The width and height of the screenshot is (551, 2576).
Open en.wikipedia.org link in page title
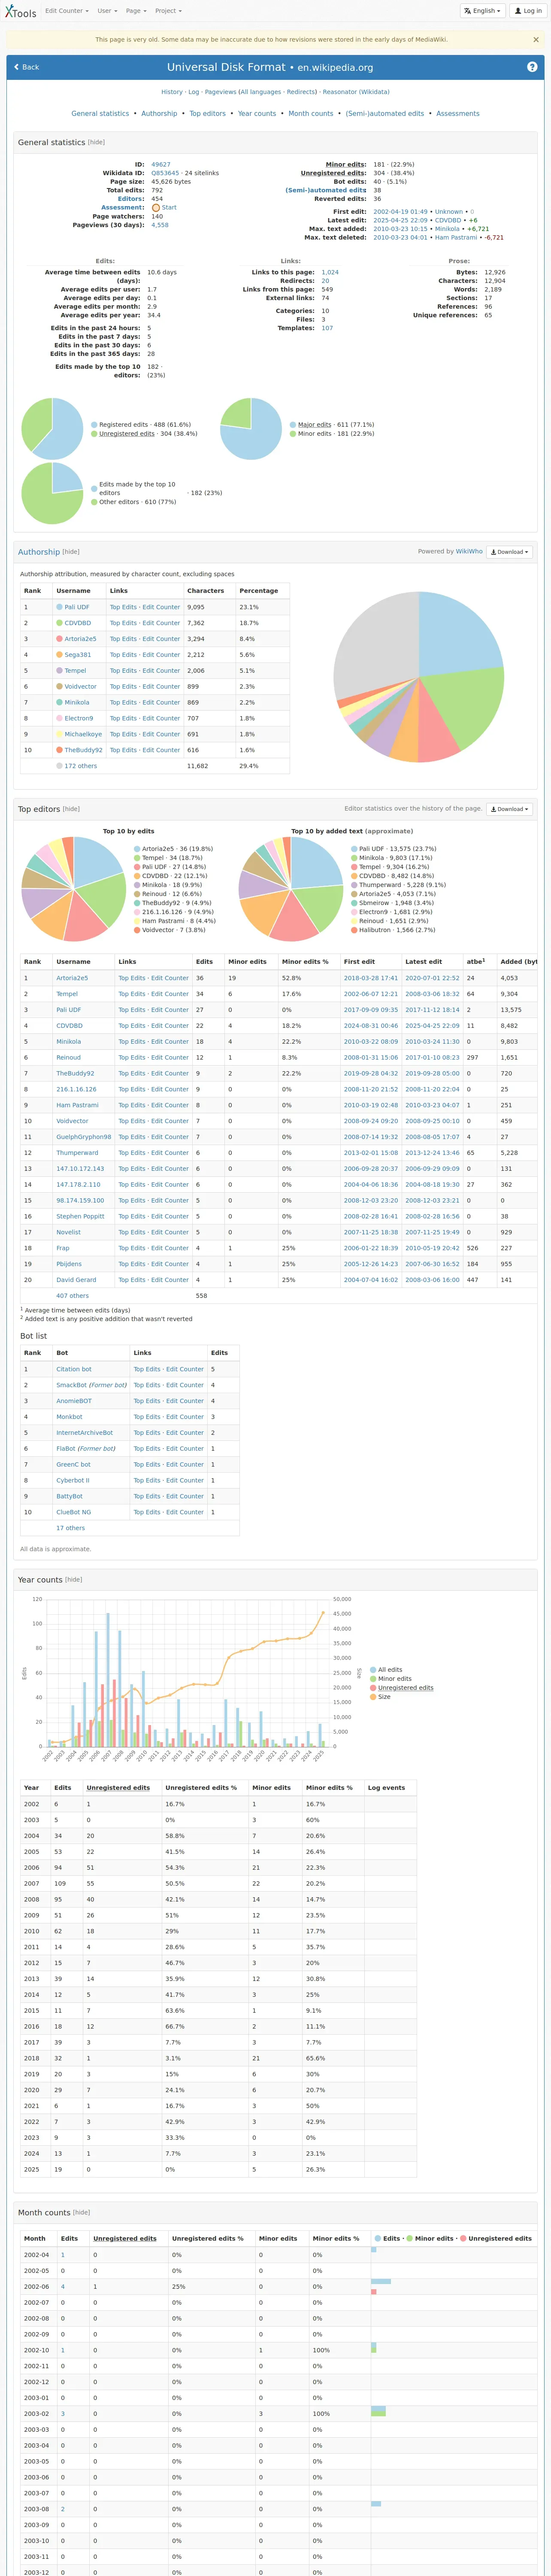[x=335, y=68]
